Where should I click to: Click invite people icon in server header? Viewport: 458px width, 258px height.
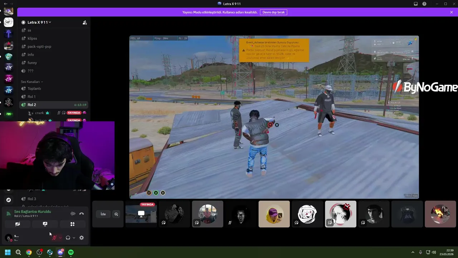pyautogui.click(x=85, y=23)
